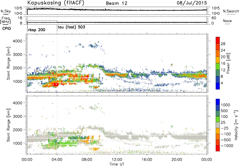Click the 'CPID' row label
Viewport: 239px width, 166px height.
point(7,28)
